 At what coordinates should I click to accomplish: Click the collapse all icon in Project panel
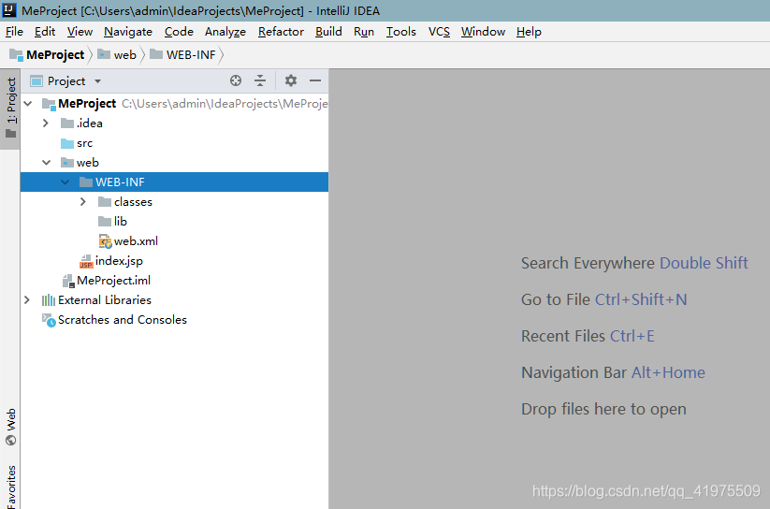click(x=260, y=80)
